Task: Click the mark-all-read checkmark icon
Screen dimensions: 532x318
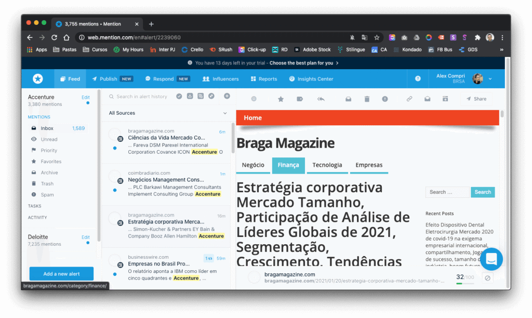Action: tap(179, 96)
